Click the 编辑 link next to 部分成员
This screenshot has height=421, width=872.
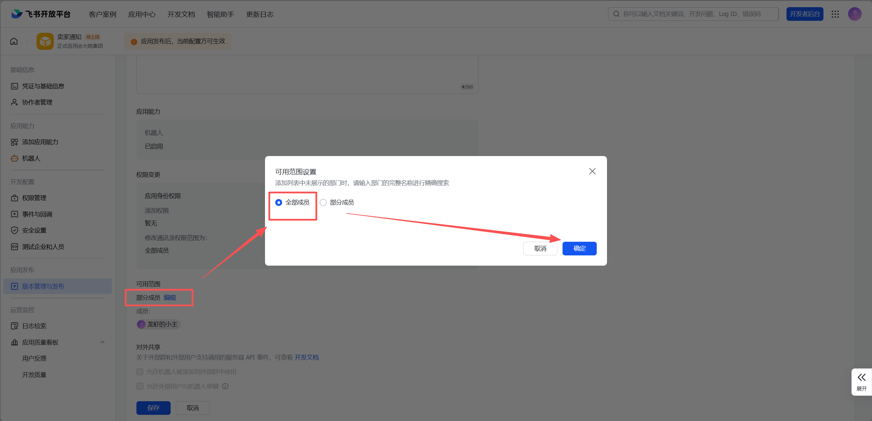[170, 297]
